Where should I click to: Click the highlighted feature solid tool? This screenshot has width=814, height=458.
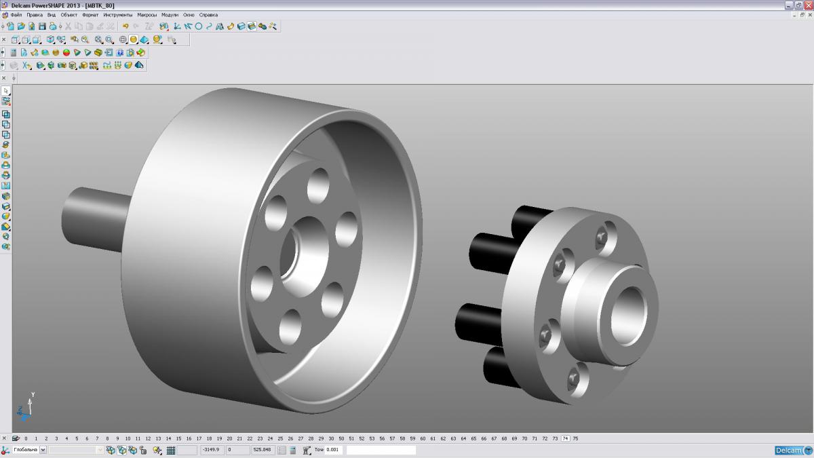pos(252,26)
